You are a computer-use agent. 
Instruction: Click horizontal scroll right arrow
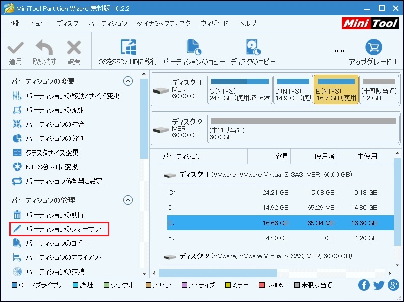click(x=390, y=273)
